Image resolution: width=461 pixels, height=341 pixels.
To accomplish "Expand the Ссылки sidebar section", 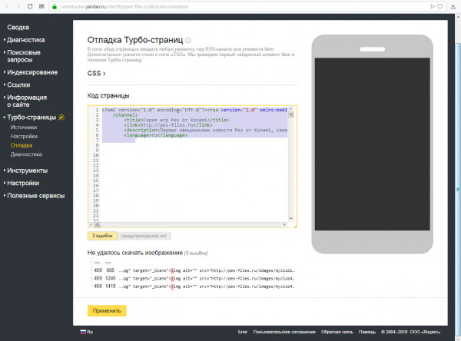I will tap(18, 85).
